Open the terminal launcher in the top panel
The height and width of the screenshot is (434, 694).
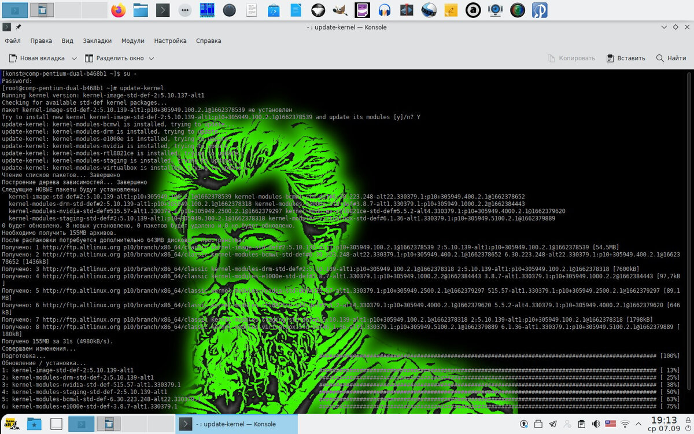163,10
